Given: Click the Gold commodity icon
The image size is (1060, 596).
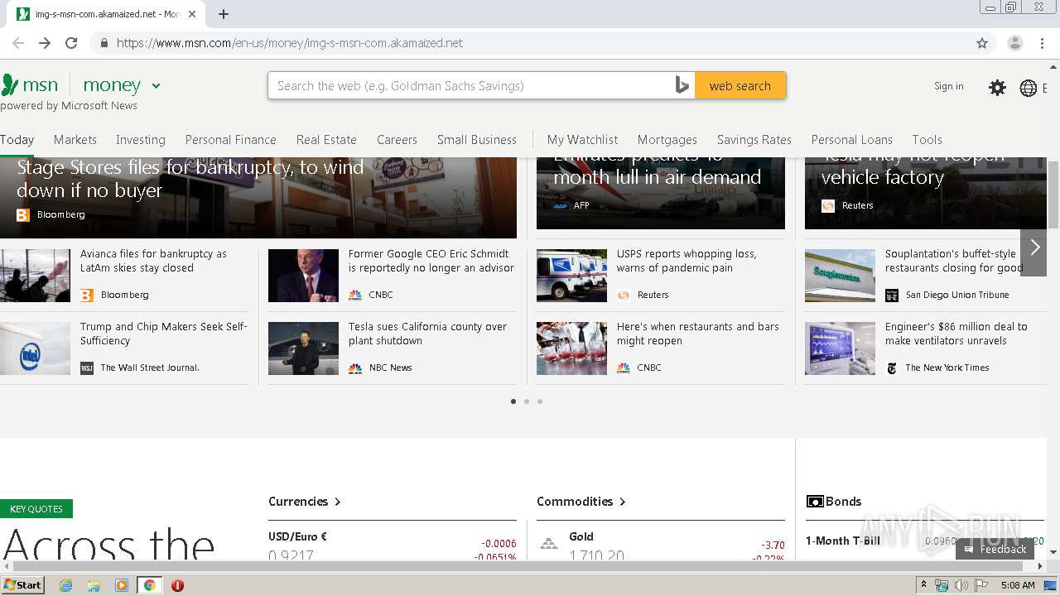Looking at the screenshot, I should (548, 543).
